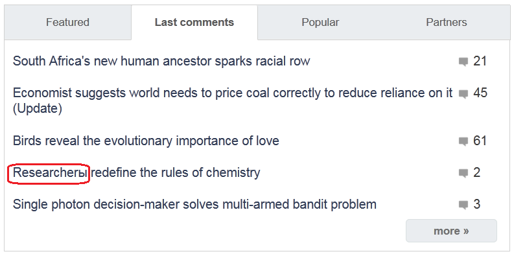Click comment bubble icon beside count 2
The height and width of the screenshot is (256, 514).
463,173
